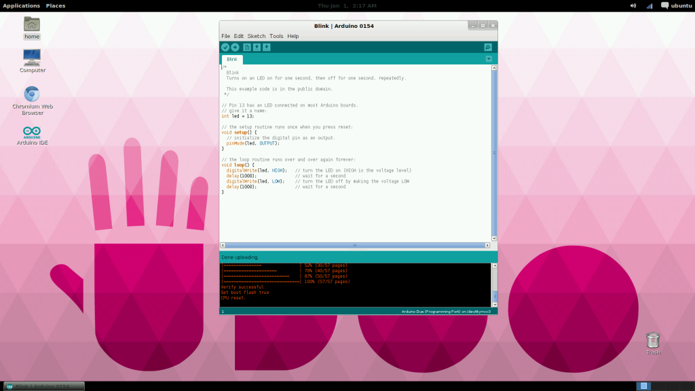
Task: Click the Save sketch down-arrow icon
Action: click(266, 47)
